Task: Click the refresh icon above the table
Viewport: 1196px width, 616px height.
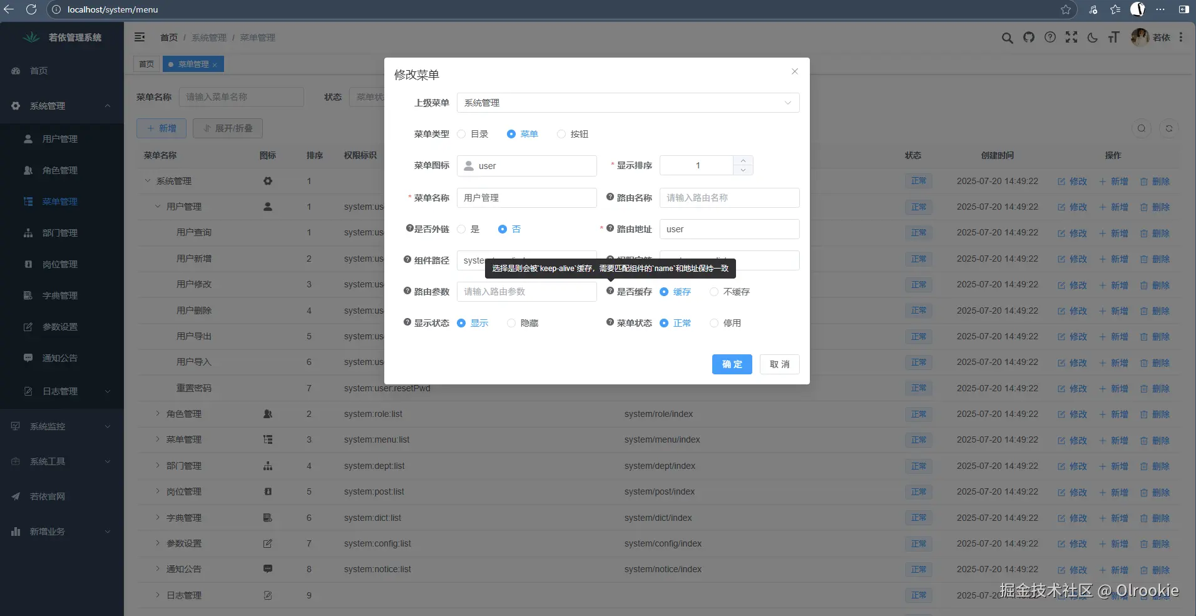Action: [x=1168, y=128]
